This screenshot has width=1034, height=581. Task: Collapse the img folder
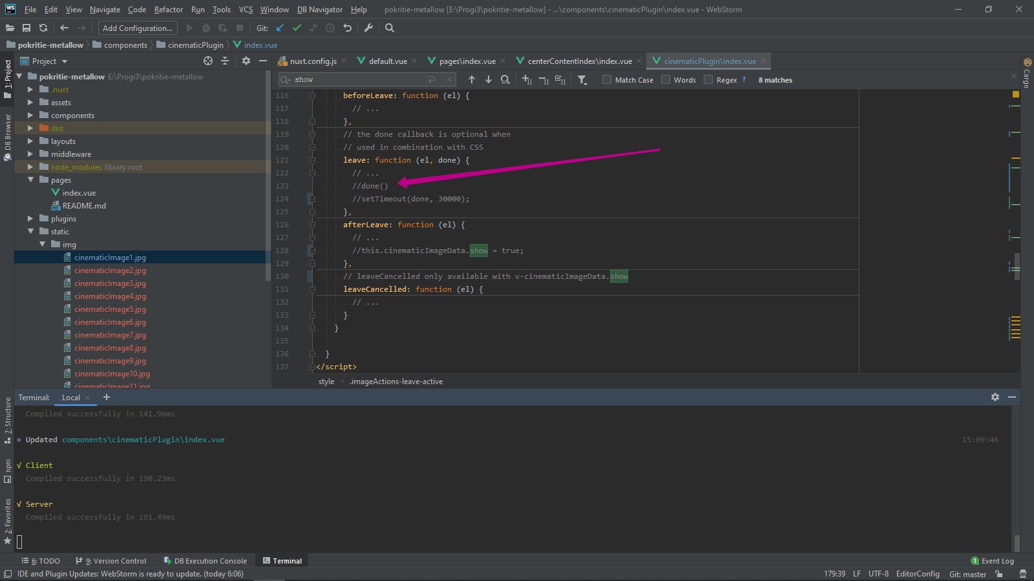(42, 245)
